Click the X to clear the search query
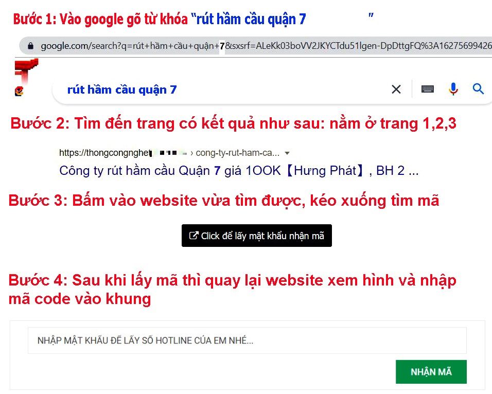 click(x=396, y=89)
